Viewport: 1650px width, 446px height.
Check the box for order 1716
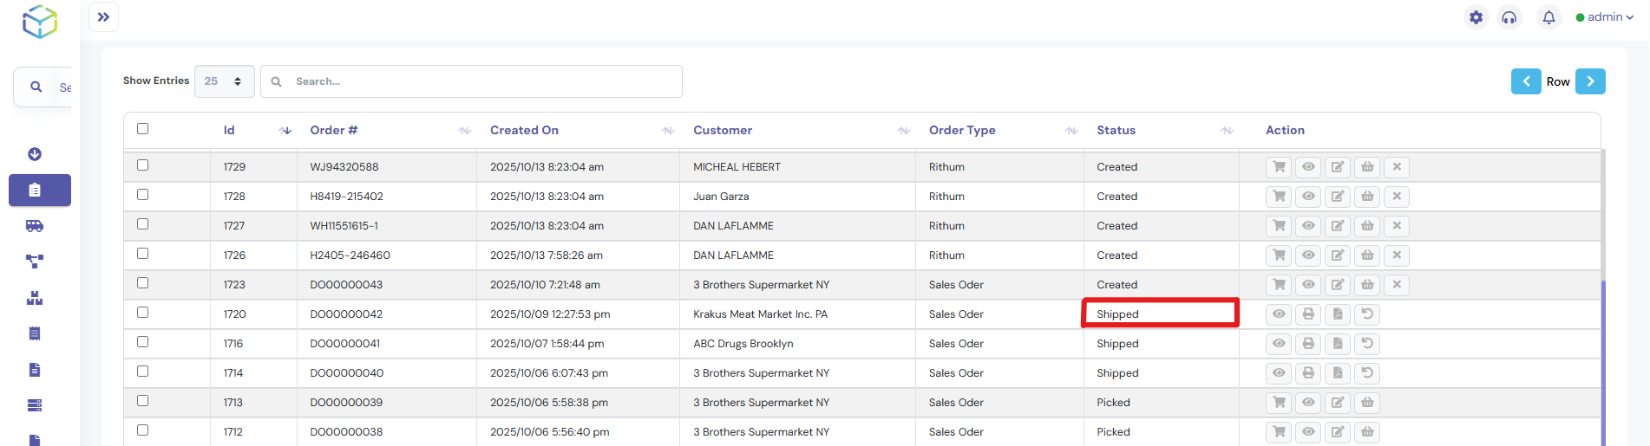point(143,342)
